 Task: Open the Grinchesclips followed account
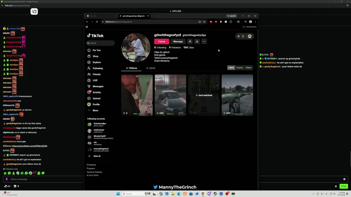tap(100, 124)
